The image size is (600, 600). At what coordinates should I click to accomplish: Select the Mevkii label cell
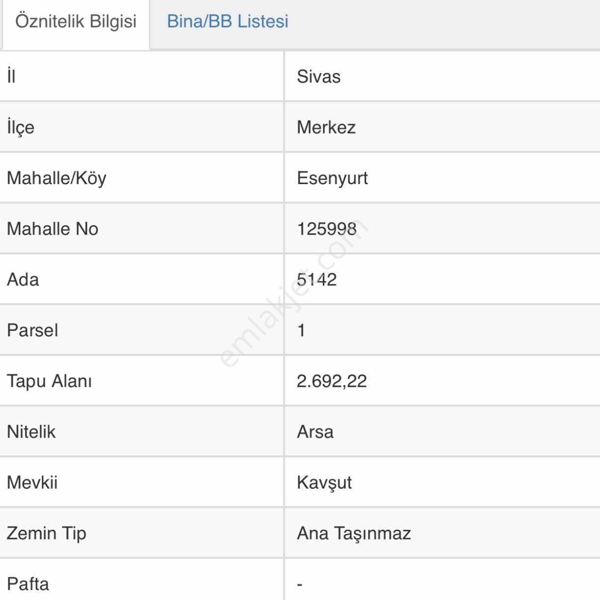pos(142,482)
